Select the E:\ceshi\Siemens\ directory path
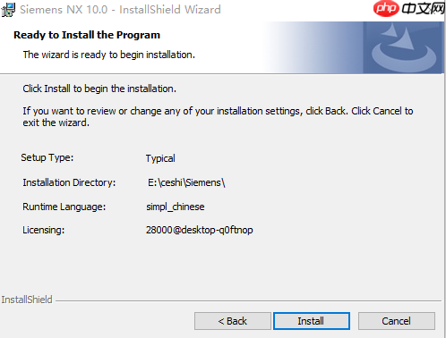 tap(186, 182)
